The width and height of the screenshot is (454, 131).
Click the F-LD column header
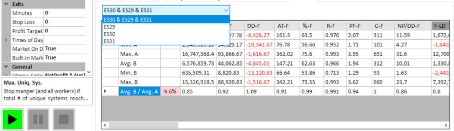point(441,26)
